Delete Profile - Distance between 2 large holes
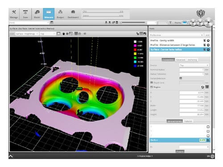The image size is (223, 167). coord(208,45)
